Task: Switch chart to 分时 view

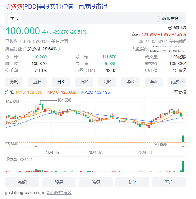Action: coord(14,82)
